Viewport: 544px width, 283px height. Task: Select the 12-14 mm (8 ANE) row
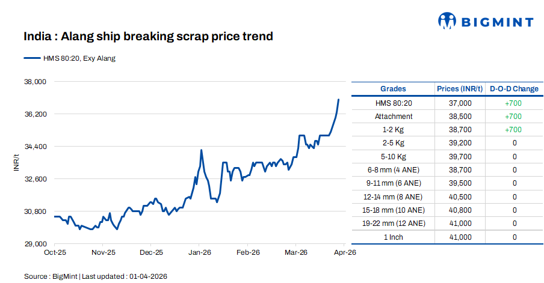[393, 196]
